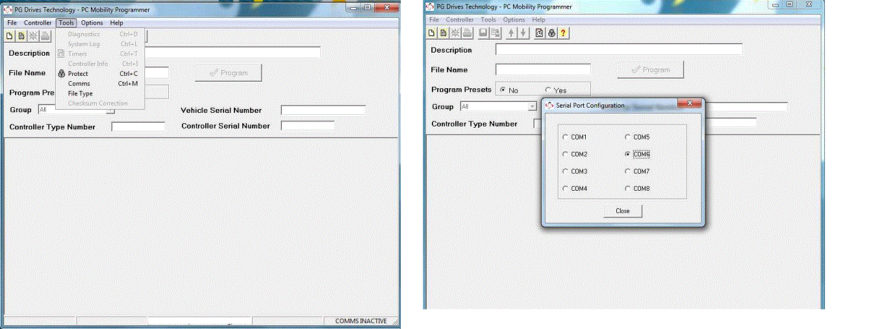The width and height of the screenshot is (880, 329).
Task: Dismiss the Serial Port Configuration dialog via red X
Action: click(690, 104)
